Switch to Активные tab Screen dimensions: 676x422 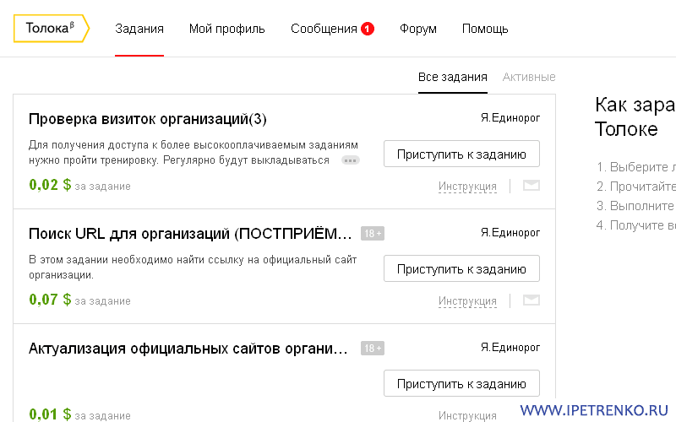[529, 77]
